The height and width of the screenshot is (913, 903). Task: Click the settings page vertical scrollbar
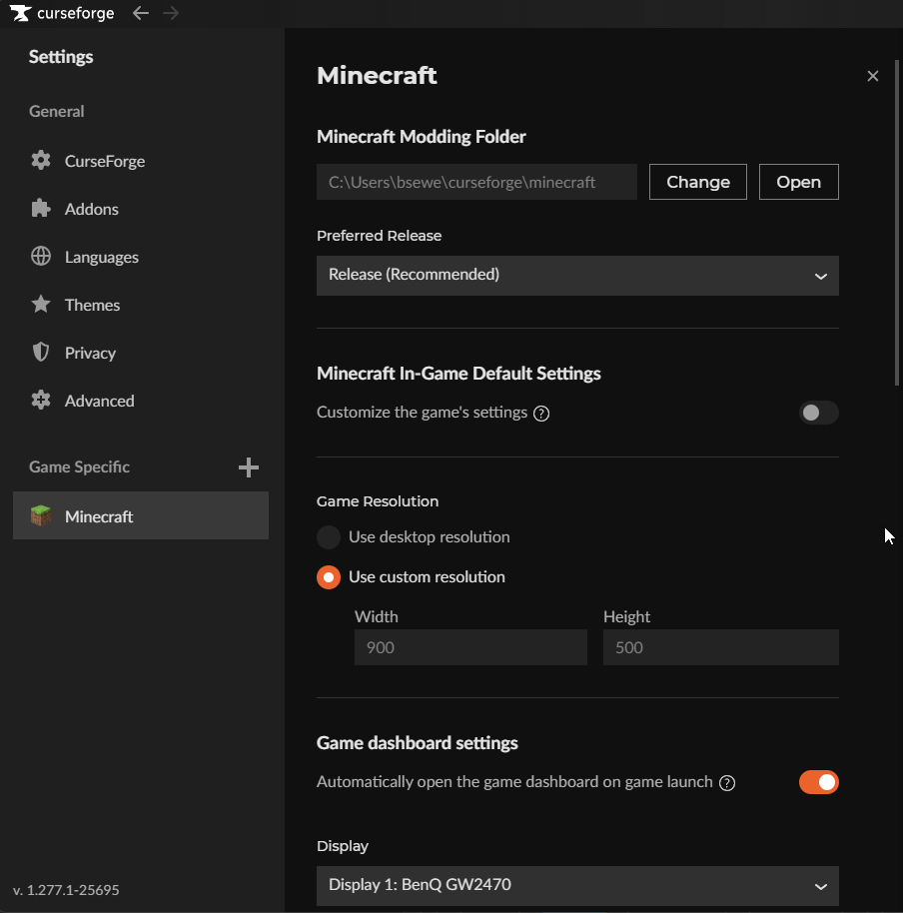897,222
